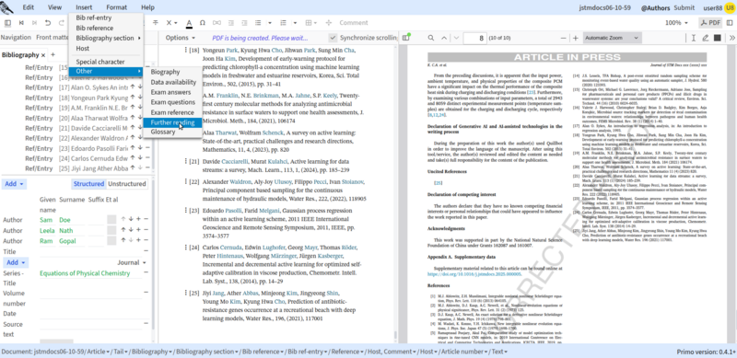Open the Automatic Zoom combo box
Viewport: 737px width, 358px height.
612,38
